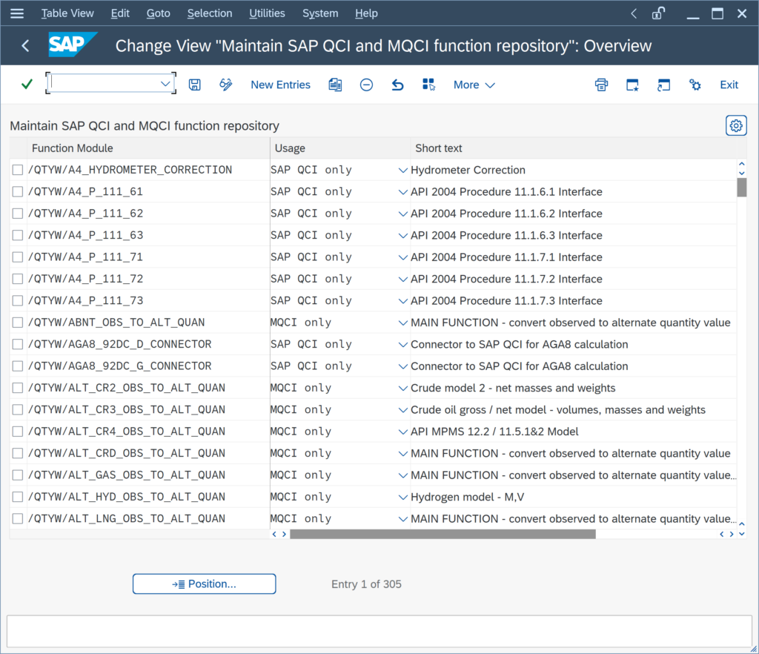The image size is (759, 654).
Task: Click the Select All grid icon
Action: click(x=429, y=85)
